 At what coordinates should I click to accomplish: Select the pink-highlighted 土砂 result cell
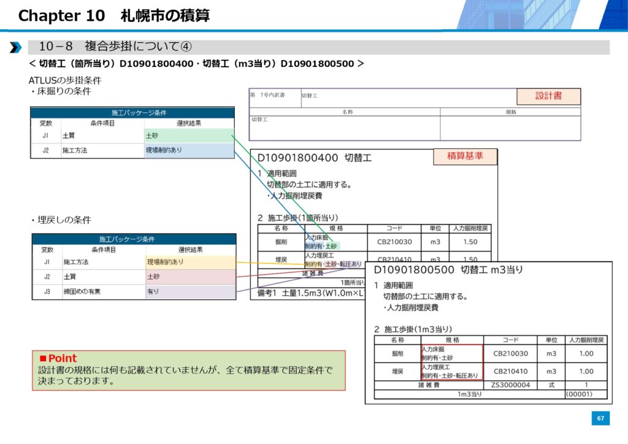coord(190,277)
